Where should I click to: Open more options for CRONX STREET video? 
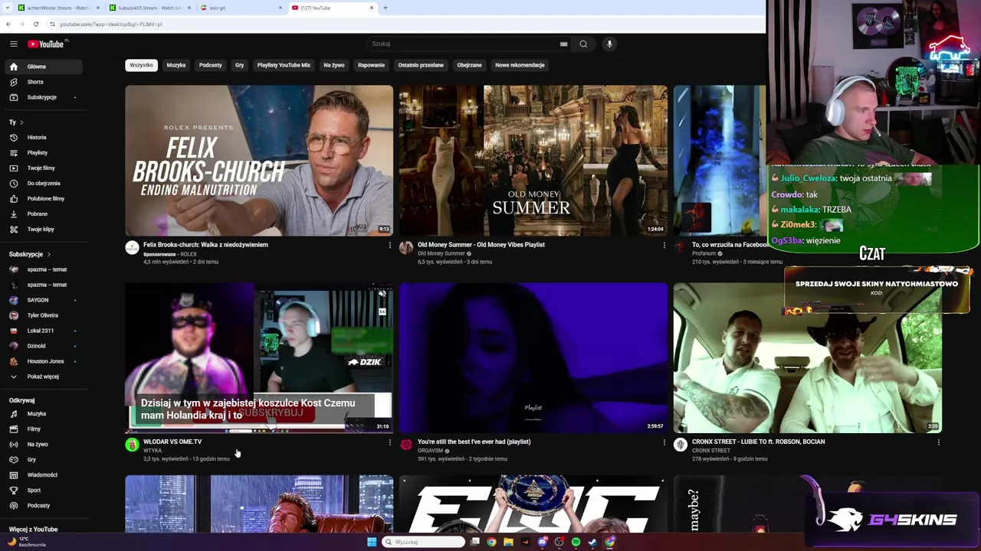coord(939,442)
